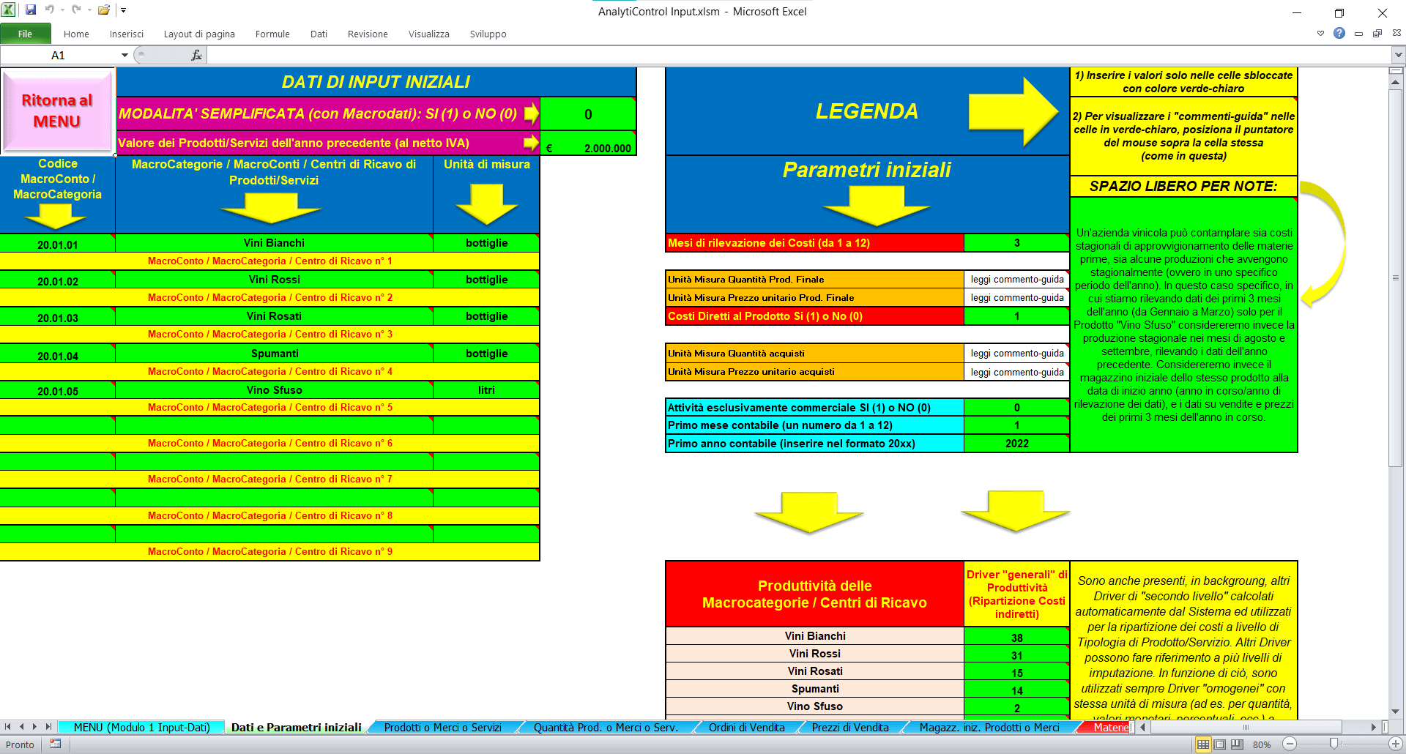Click the vertical scrollbar thumb
Screen dimensions: 1406x754
tap(1396, 278)
